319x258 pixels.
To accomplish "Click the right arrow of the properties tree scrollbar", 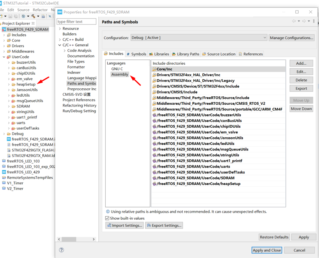I will coord(94,239).
